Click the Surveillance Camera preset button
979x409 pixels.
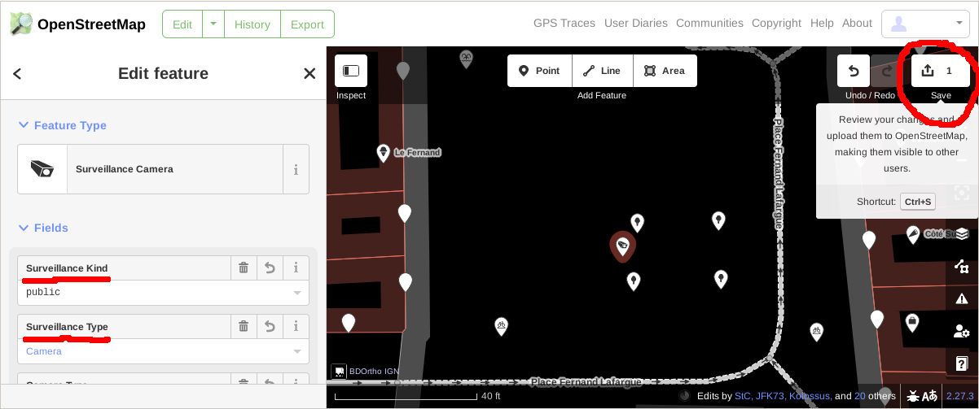coord(150,169)
